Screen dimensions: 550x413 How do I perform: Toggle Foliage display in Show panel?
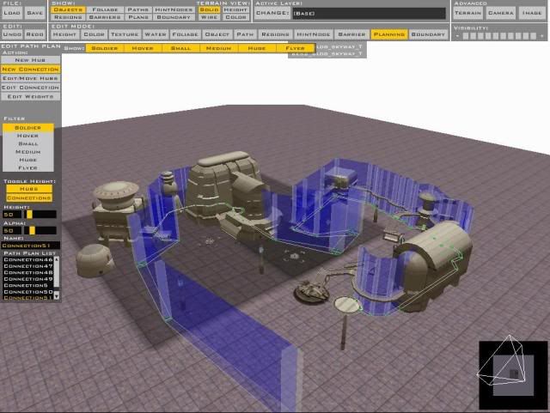(x=105, y=9)
